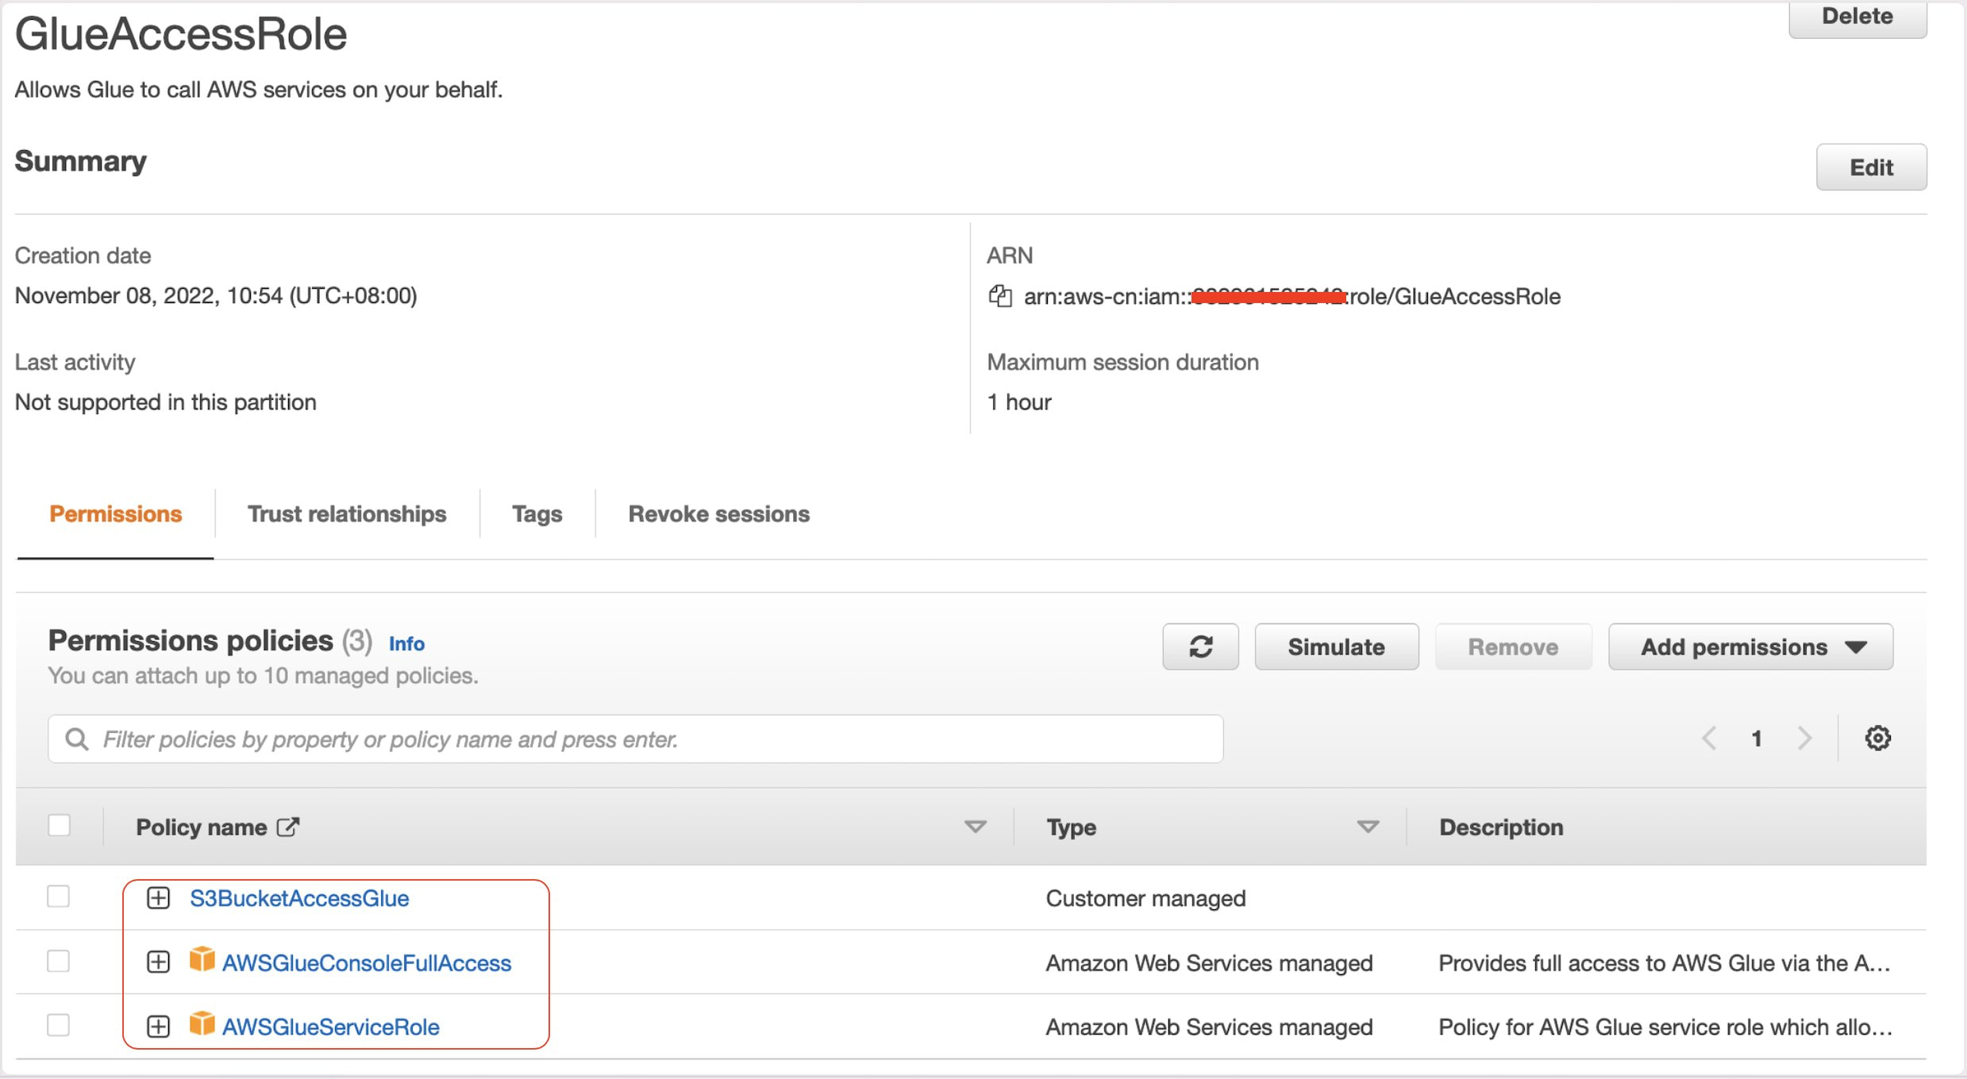This screenshot has width=1967, height=1079.
Task: Expand the AWSGlueConsoleFullAccess policy row
Action: 159,962
